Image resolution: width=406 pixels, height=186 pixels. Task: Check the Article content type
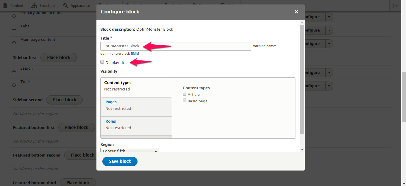(185, 94)
